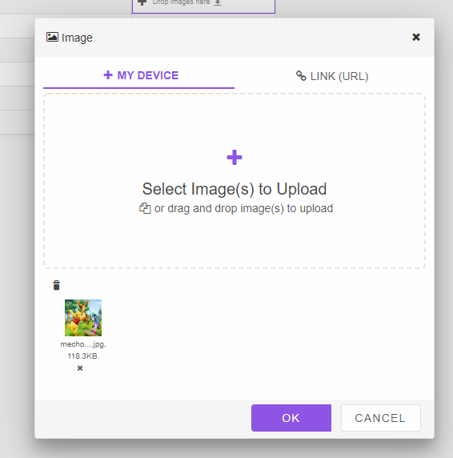Click the clipboard paste icon in the drop zone

[x=145, y=208]
